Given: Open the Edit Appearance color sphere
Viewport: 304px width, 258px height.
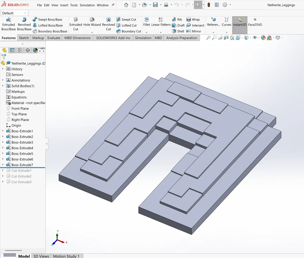Looking at the screenshot, I should (263, 38).
